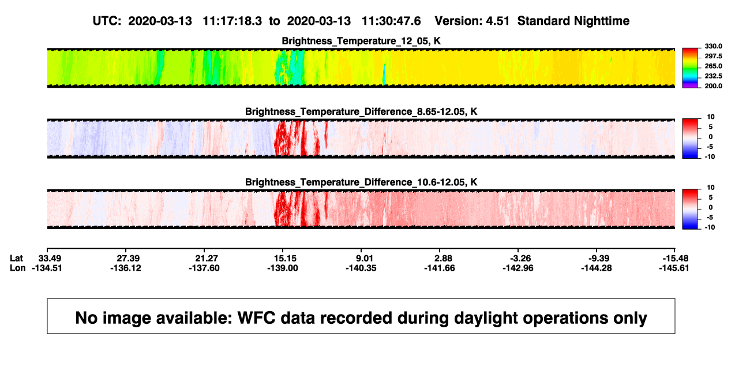Click the 265.0 colorbar label
750x385 pixels.
coord(712,66)
